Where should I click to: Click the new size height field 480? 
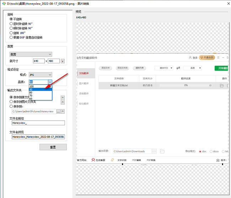[x=54, y=61]
